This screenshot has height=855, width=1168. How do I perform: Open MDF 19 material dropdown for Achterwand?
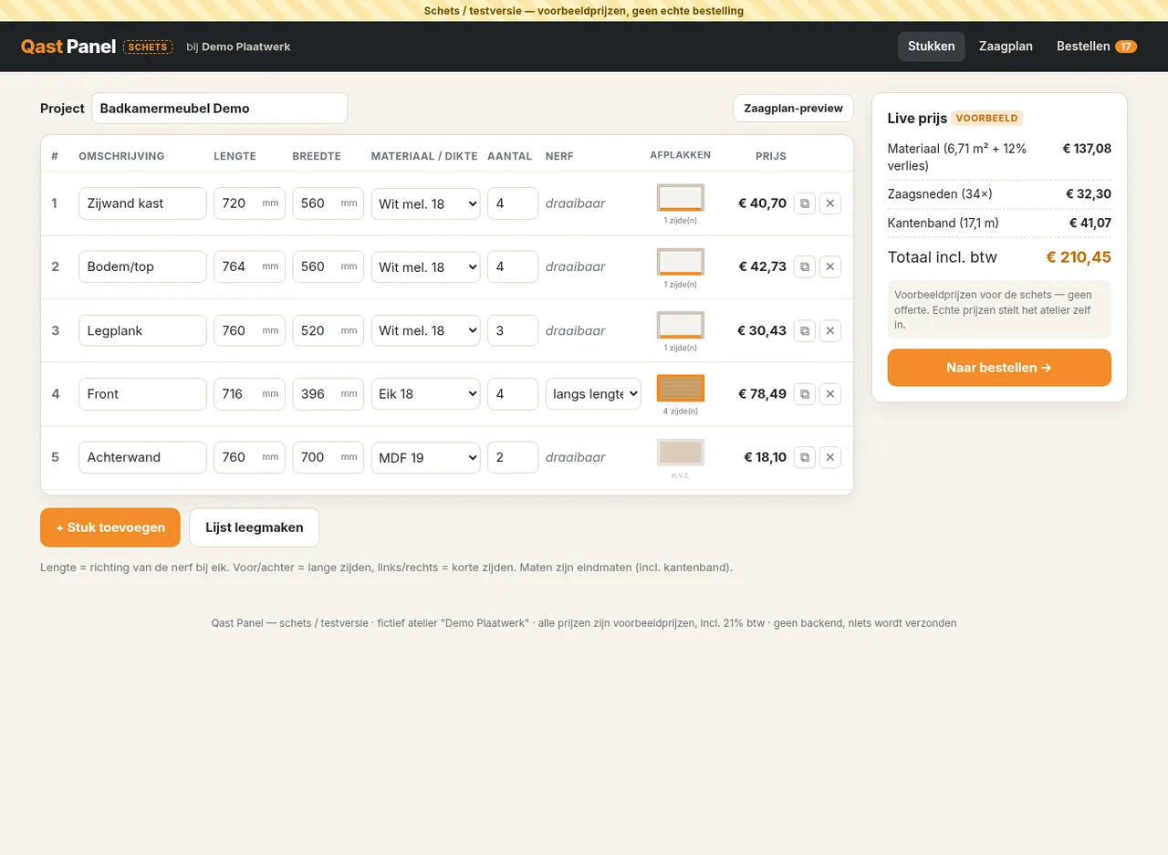[425, 457]
